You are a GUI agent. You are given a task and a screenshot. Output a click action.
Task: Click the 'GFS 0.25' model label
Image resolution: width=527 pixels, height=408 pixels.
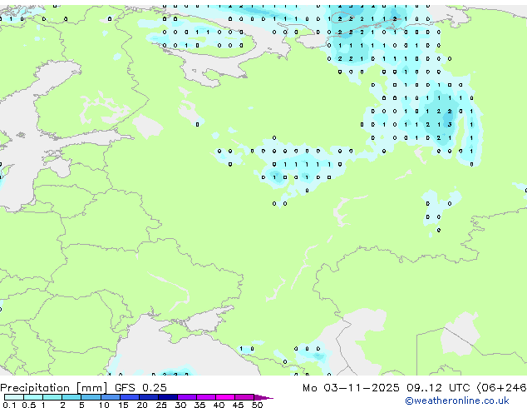(140, 388)
